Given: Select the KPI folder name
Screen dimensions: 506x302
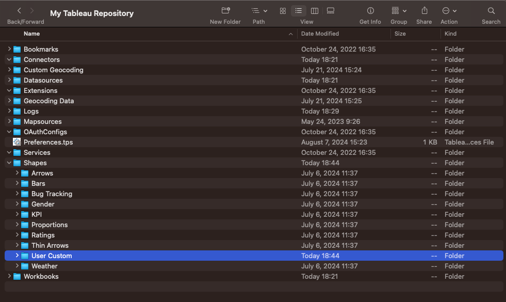Looking at the screenshot, I should 37,214.
